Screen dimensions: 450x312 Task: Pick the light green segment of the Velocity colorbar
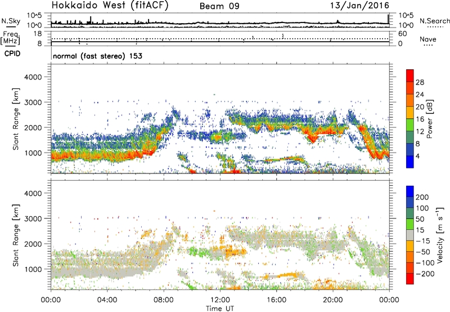tap(410, 224)
